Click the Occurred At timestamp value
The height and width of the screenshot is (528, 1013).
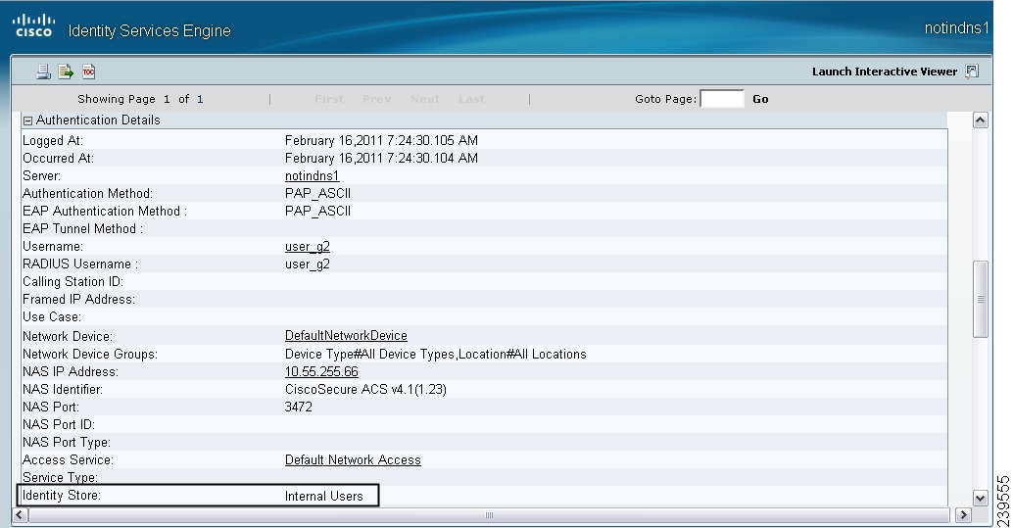381,158
